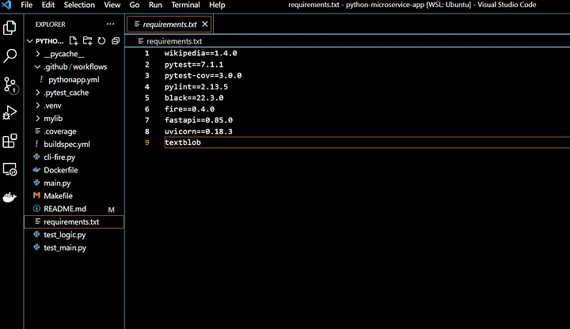The width and height of the screenshot is (570, 329).
Task: Place cursor on fastapi==0.85.0 line
Action: click(x=199, y=120)
